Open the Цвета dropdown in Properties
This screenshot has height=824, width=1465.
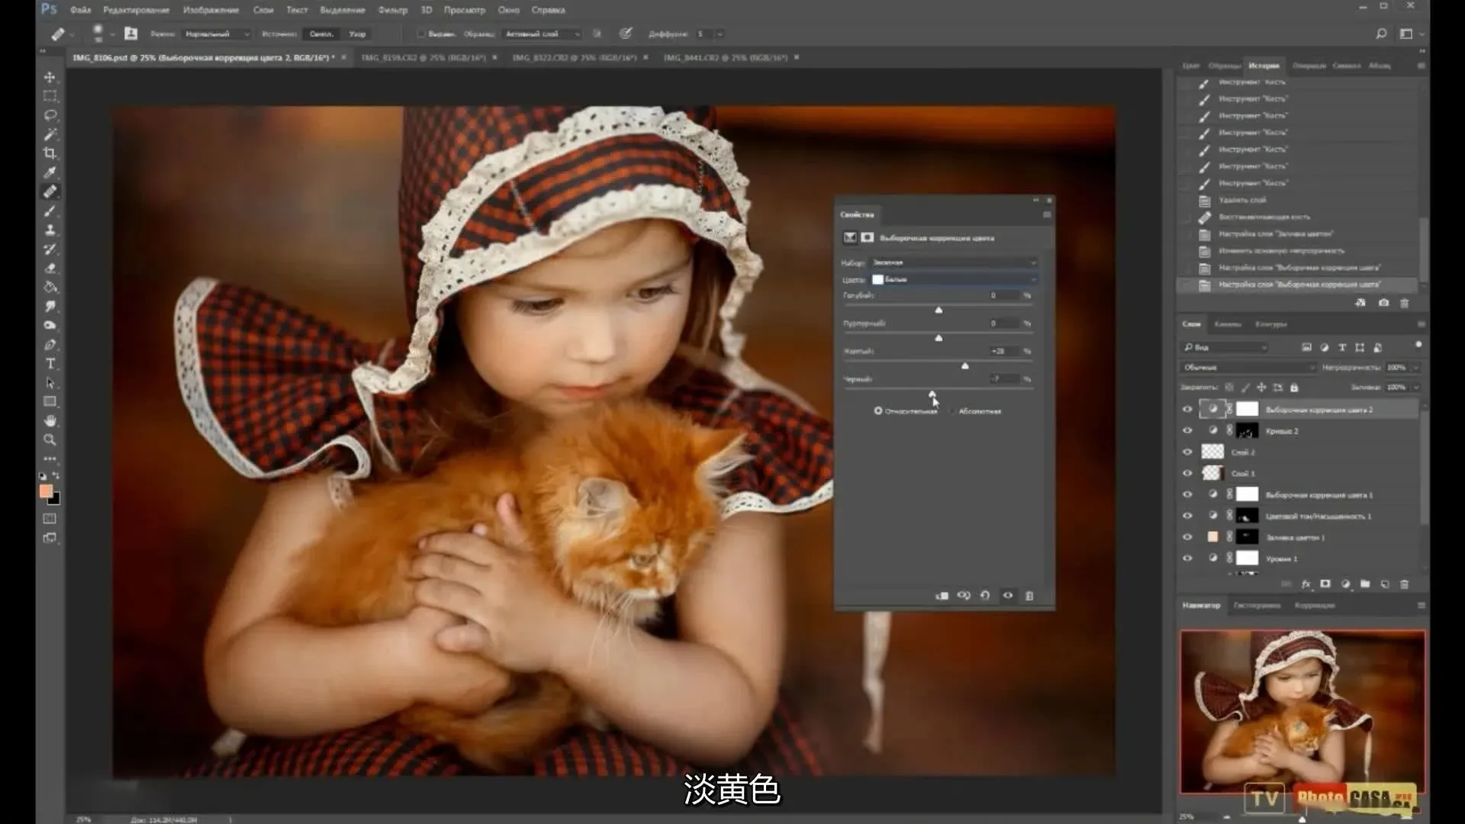click(954, 280)
